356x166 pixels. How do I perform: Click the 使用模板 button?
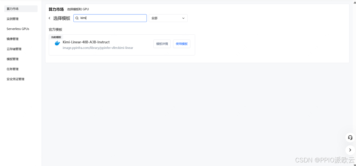(182, 44)
